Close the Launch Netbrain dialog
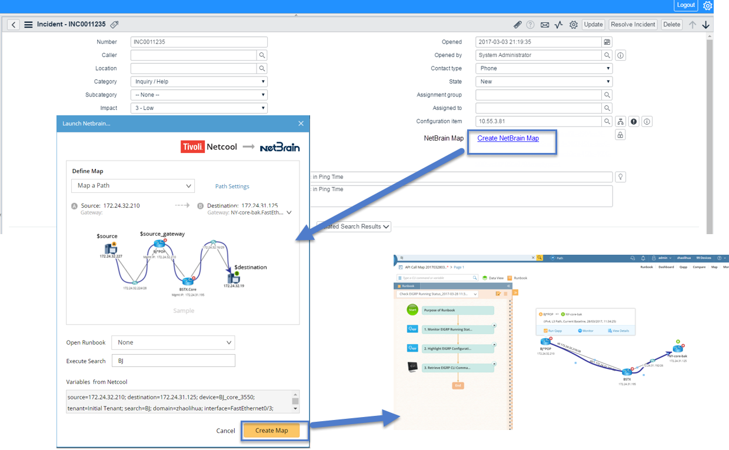 (x=301, y=124)
